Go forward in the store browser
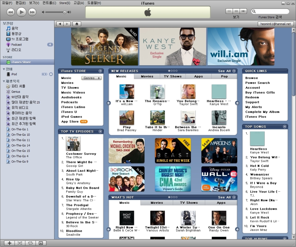 click(x=67, y=24)
